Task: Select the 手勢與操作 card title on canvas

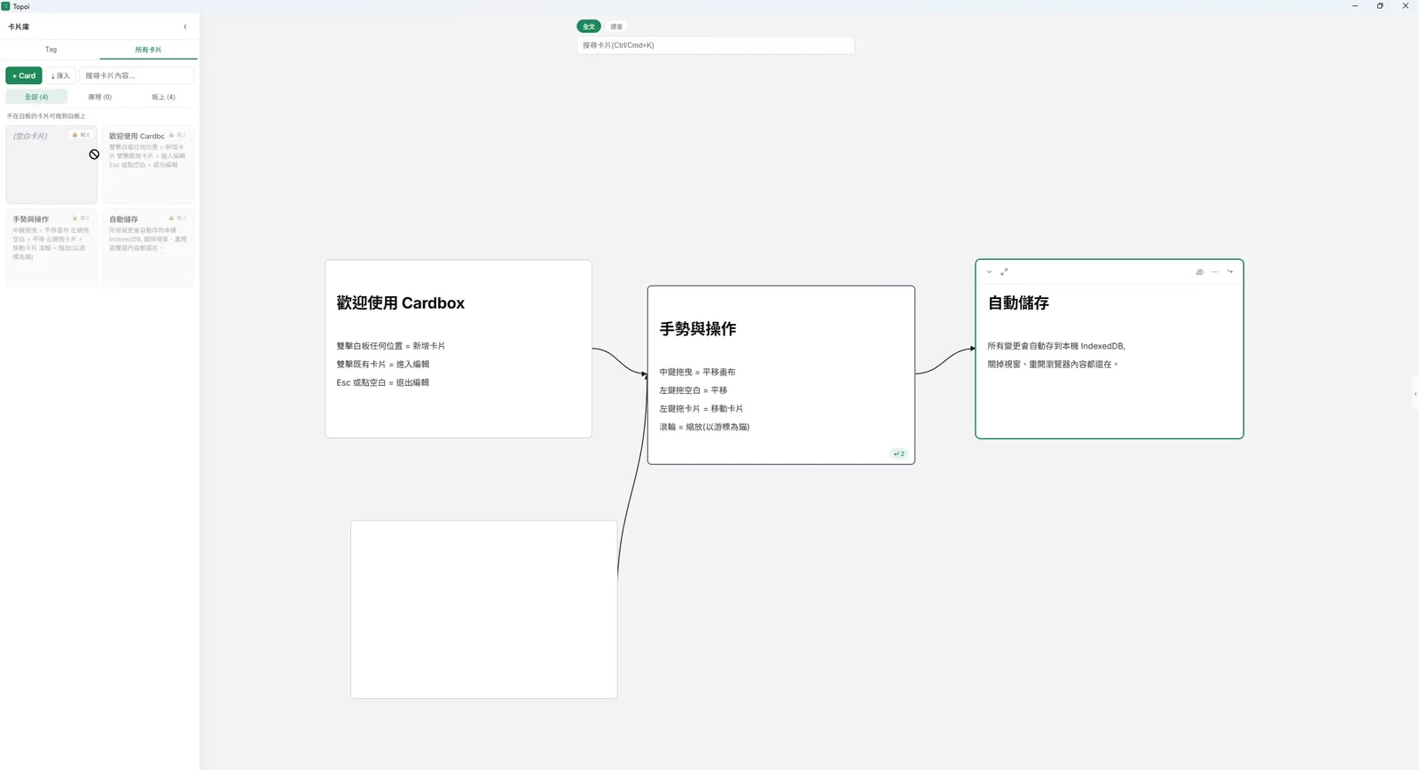Action: [x=698, y=329]
